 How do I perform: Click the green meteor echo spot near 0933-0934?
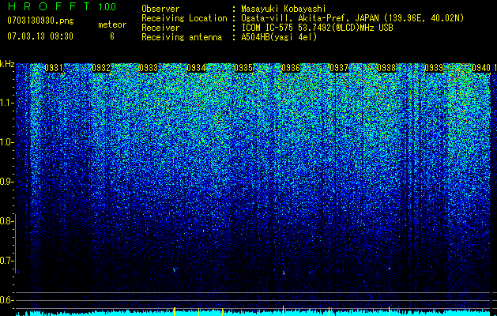click(x=174, y=269)
